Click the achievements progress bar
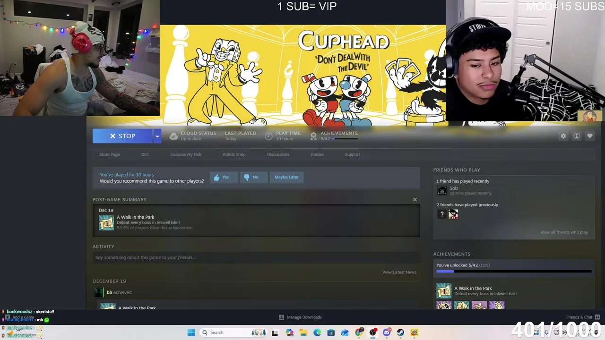Screen dimensions: 605x340 [514, 272]
